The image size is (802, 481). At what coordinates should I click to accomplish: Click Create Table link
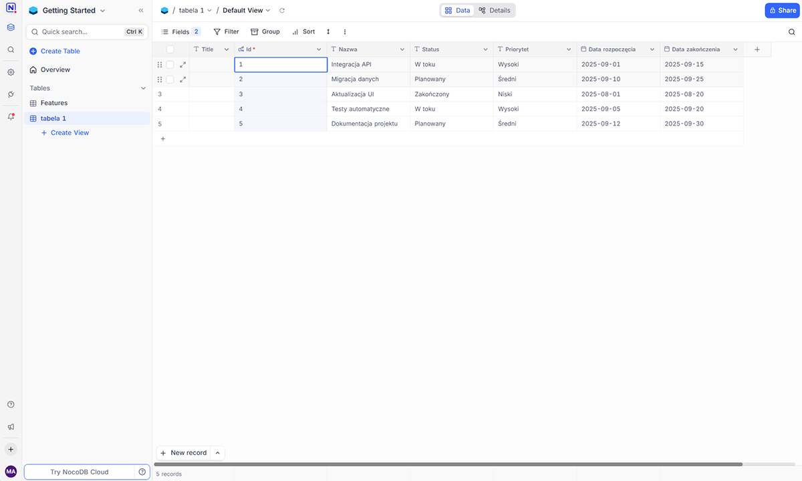(x=60, y=51)
